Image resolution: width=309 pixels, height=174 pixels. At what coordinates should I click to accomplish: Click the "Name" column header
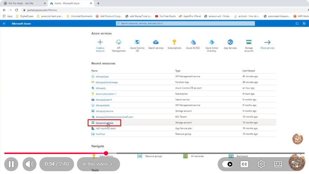[94, 71]
